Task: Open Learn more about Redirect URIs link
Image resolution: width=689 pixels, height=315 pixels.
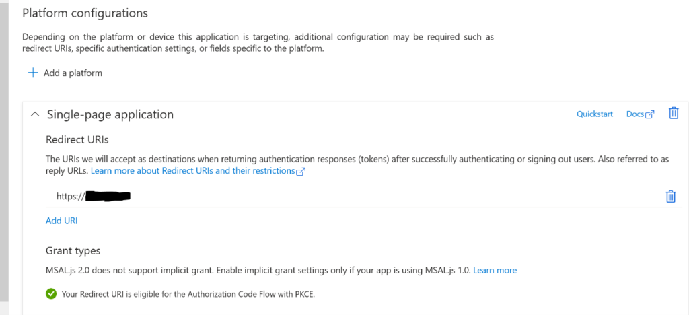Action: tap(192, 171)
